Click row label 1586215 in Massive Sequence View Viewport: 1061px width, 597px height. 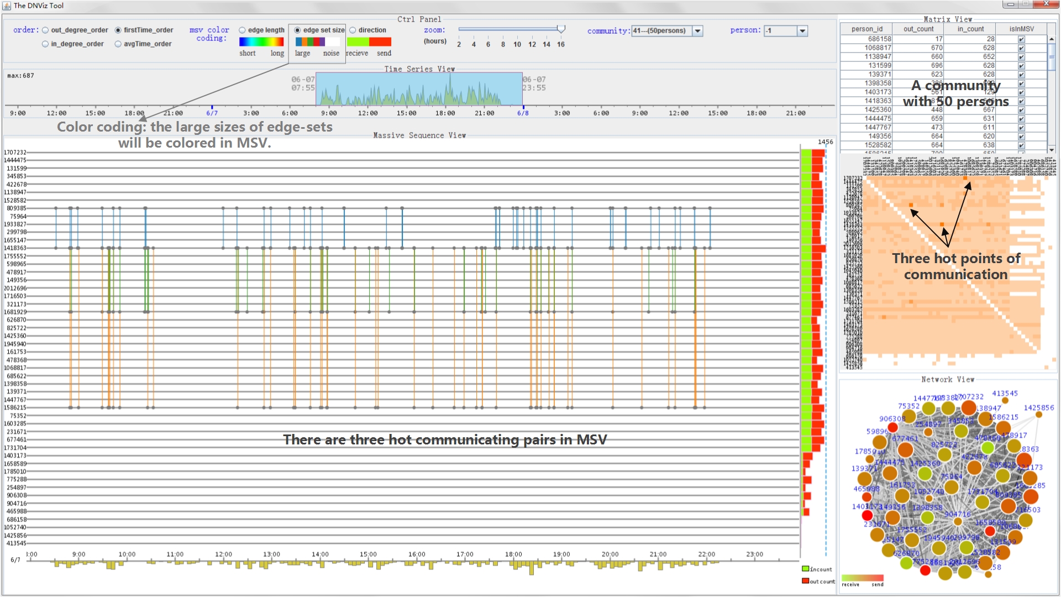15,408
